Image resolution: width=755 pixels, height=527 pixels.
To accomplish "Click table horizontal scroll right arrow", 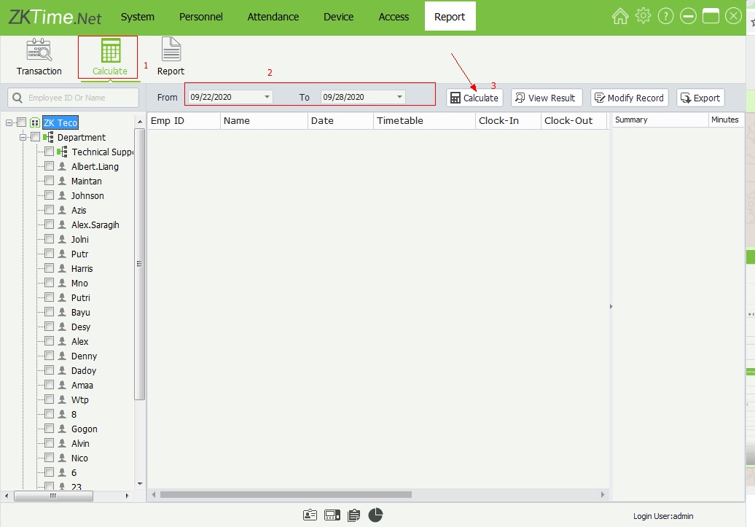I will click(x=603, y=495).
